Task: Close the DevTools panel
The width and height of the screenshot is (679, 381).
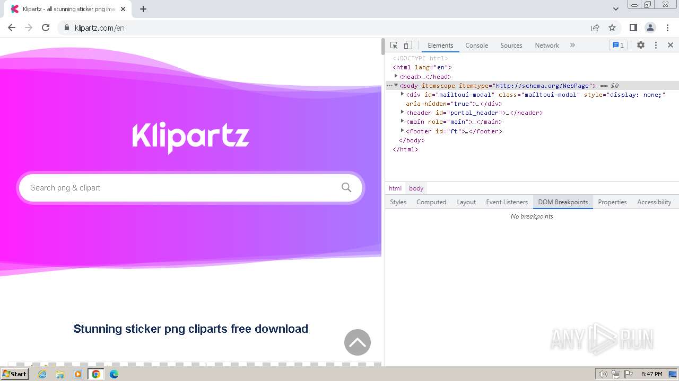Action: click(x=671, y=46)
